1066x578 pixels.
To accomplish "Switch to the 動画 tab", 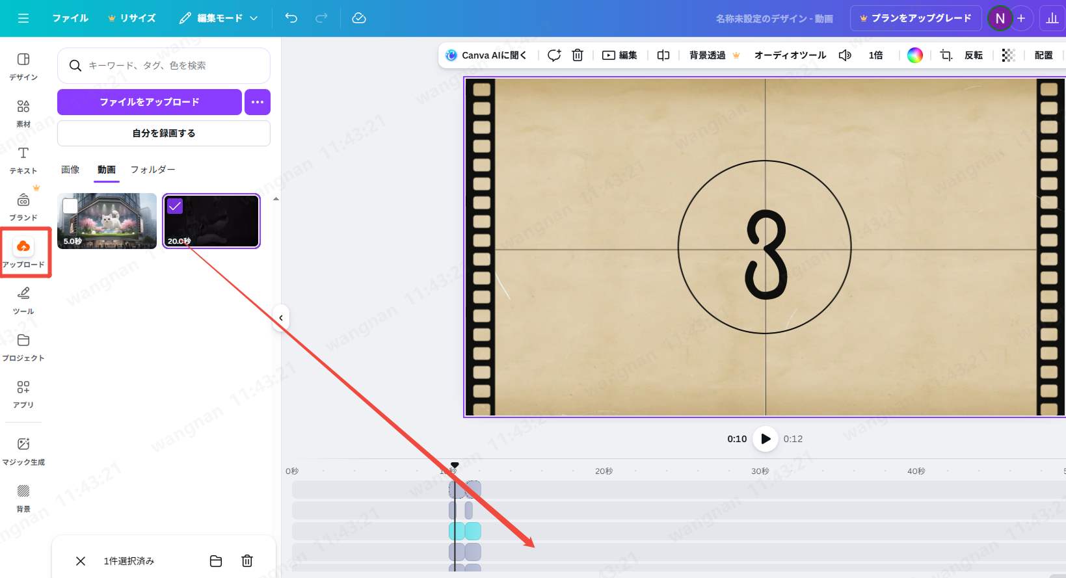I will coord(107,170).
